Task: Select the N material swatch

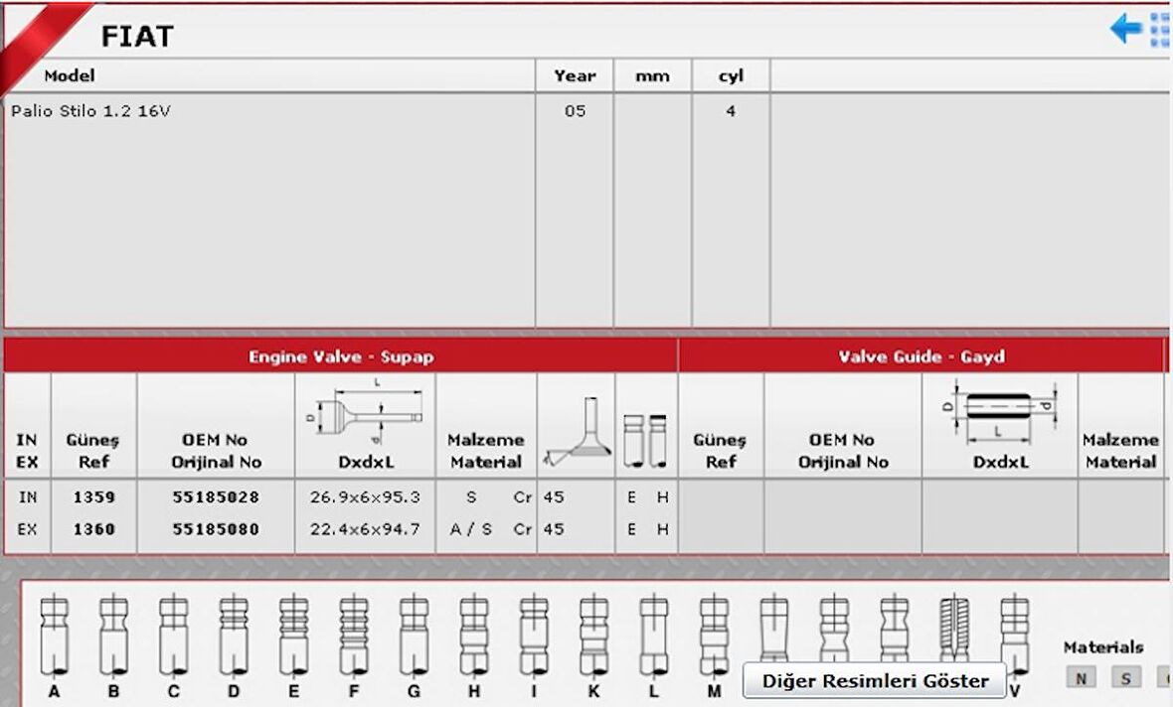Action: (x=1081, y=678)
